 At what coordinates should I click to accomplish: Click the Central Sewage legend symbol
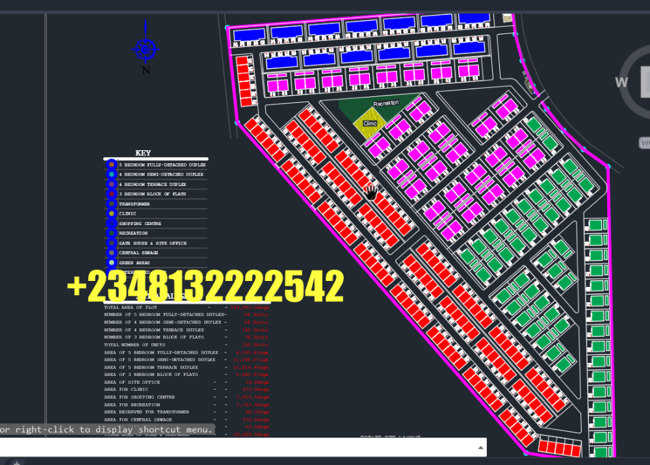pyautogui.click(x=111, y=253)
